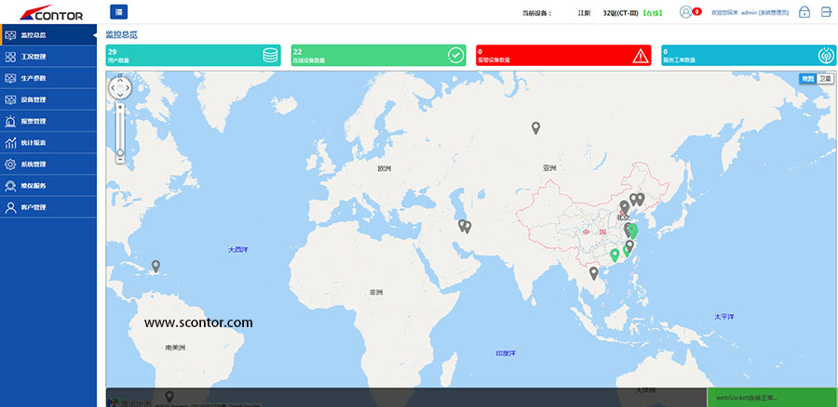Click the 欧洲 label on the map
This screenshot has width=838, height=407.
pyautogui.click(x=385, y=168)
